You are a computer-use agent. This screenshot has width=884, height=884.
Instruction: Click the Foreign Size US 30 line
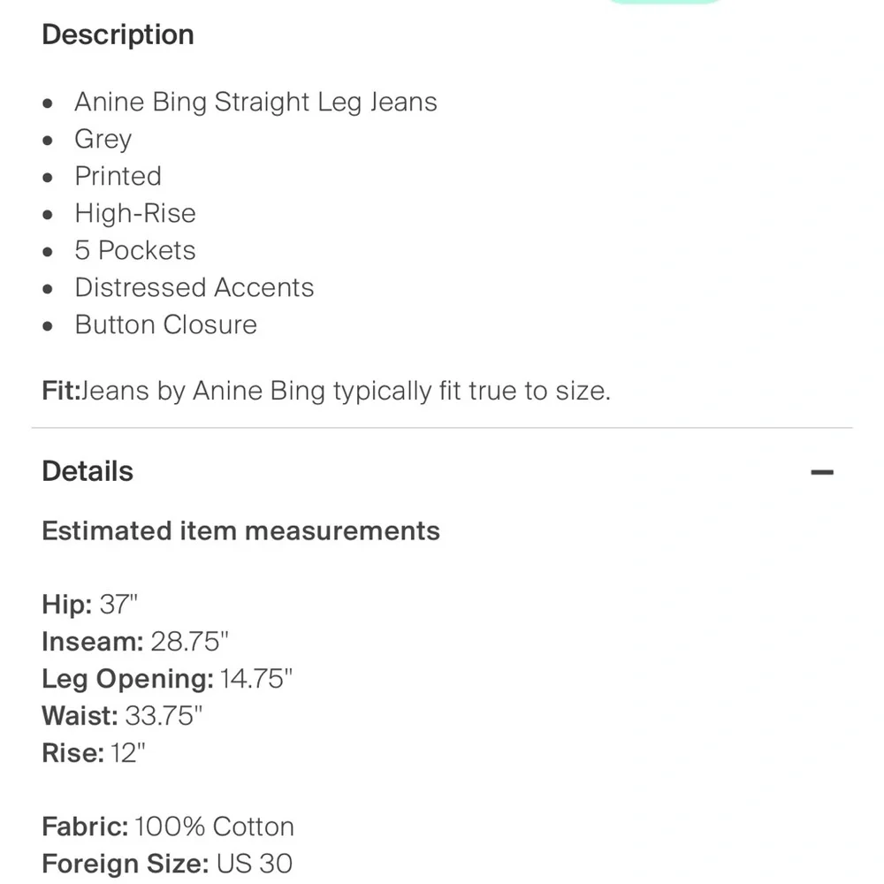pyautogui.click(x=167, y=864)
